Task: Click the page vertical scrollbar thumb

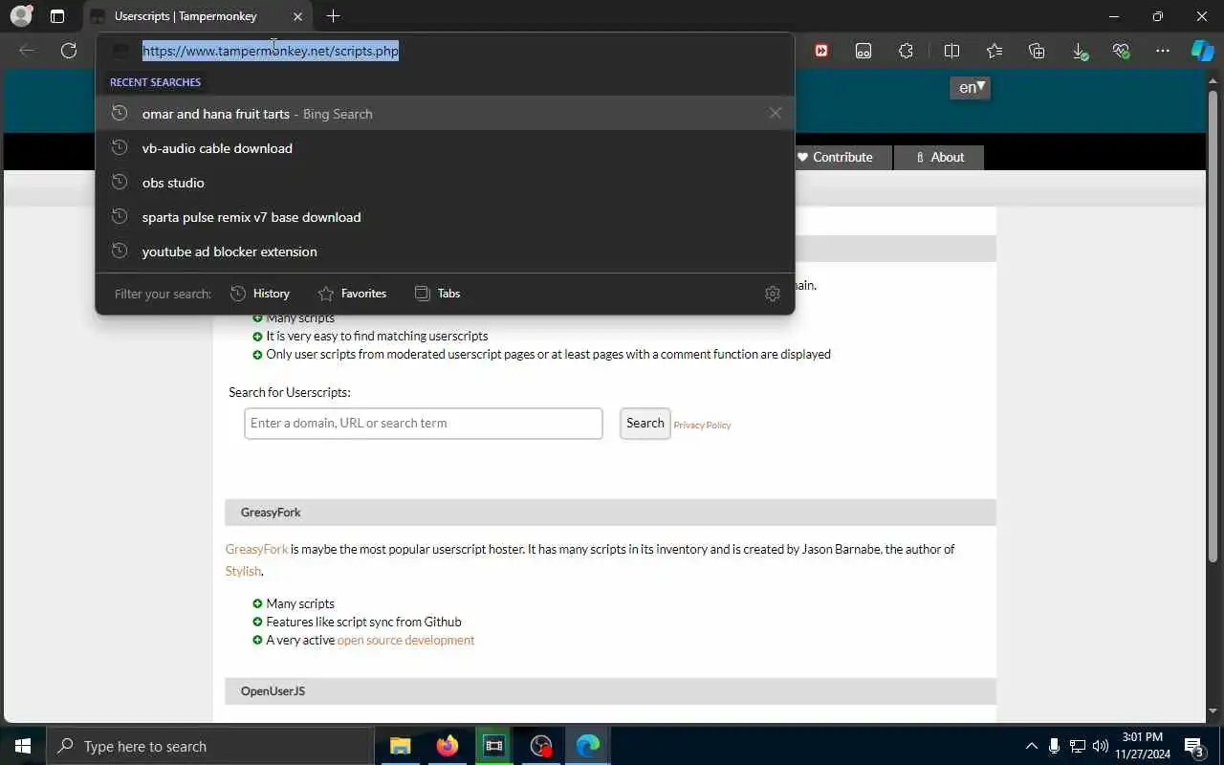Action: coord(1213,325)
